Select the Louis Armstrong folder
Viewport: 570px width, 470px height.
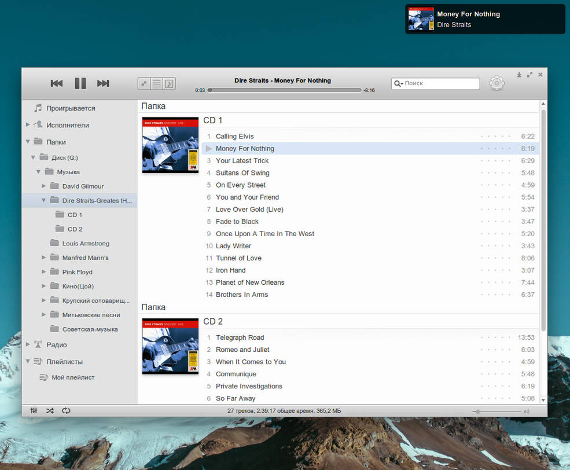click(x=86, y=243)
